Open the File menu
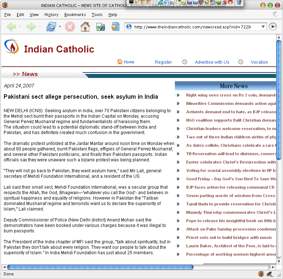The image size is (283, 279). click(7, 15)
